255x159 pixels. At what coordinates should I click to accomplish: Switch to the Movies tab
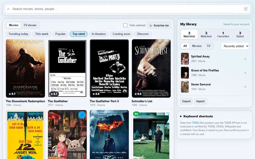[x=14, y=25]
